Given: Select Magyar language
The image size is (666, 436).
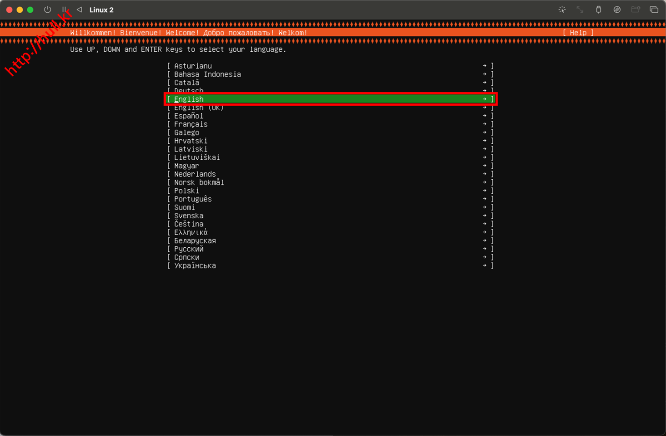Looking at the screenshot, I should point(330,166).
